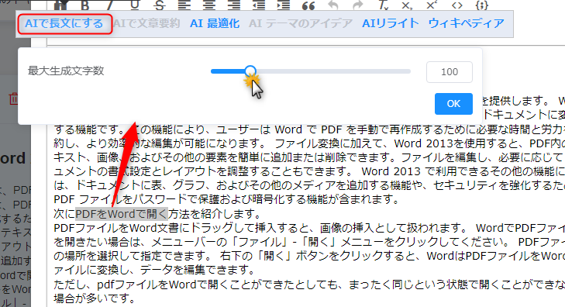Focus the character count field showing 100

450,72
